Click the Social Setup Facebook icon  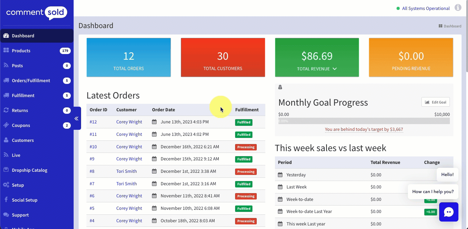(6, 200)
